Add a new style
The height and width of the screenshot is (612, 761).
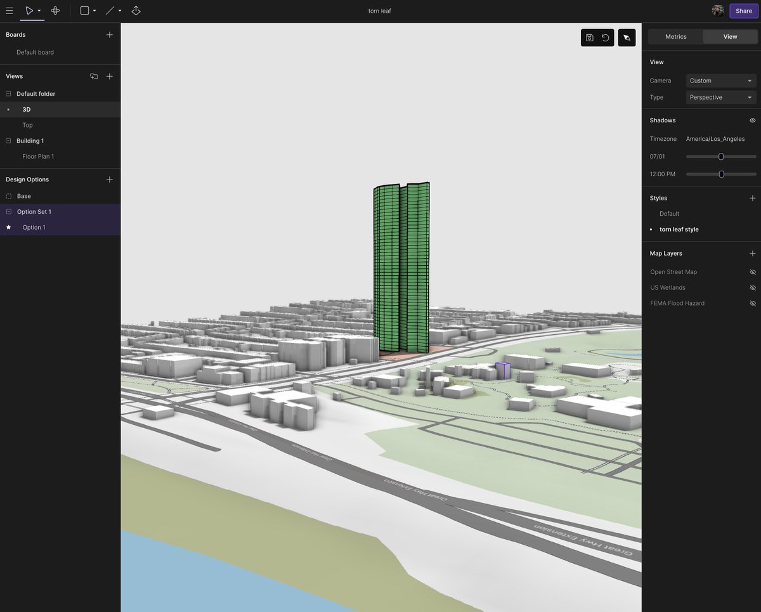pyautogui.click(x=753, y=198)
